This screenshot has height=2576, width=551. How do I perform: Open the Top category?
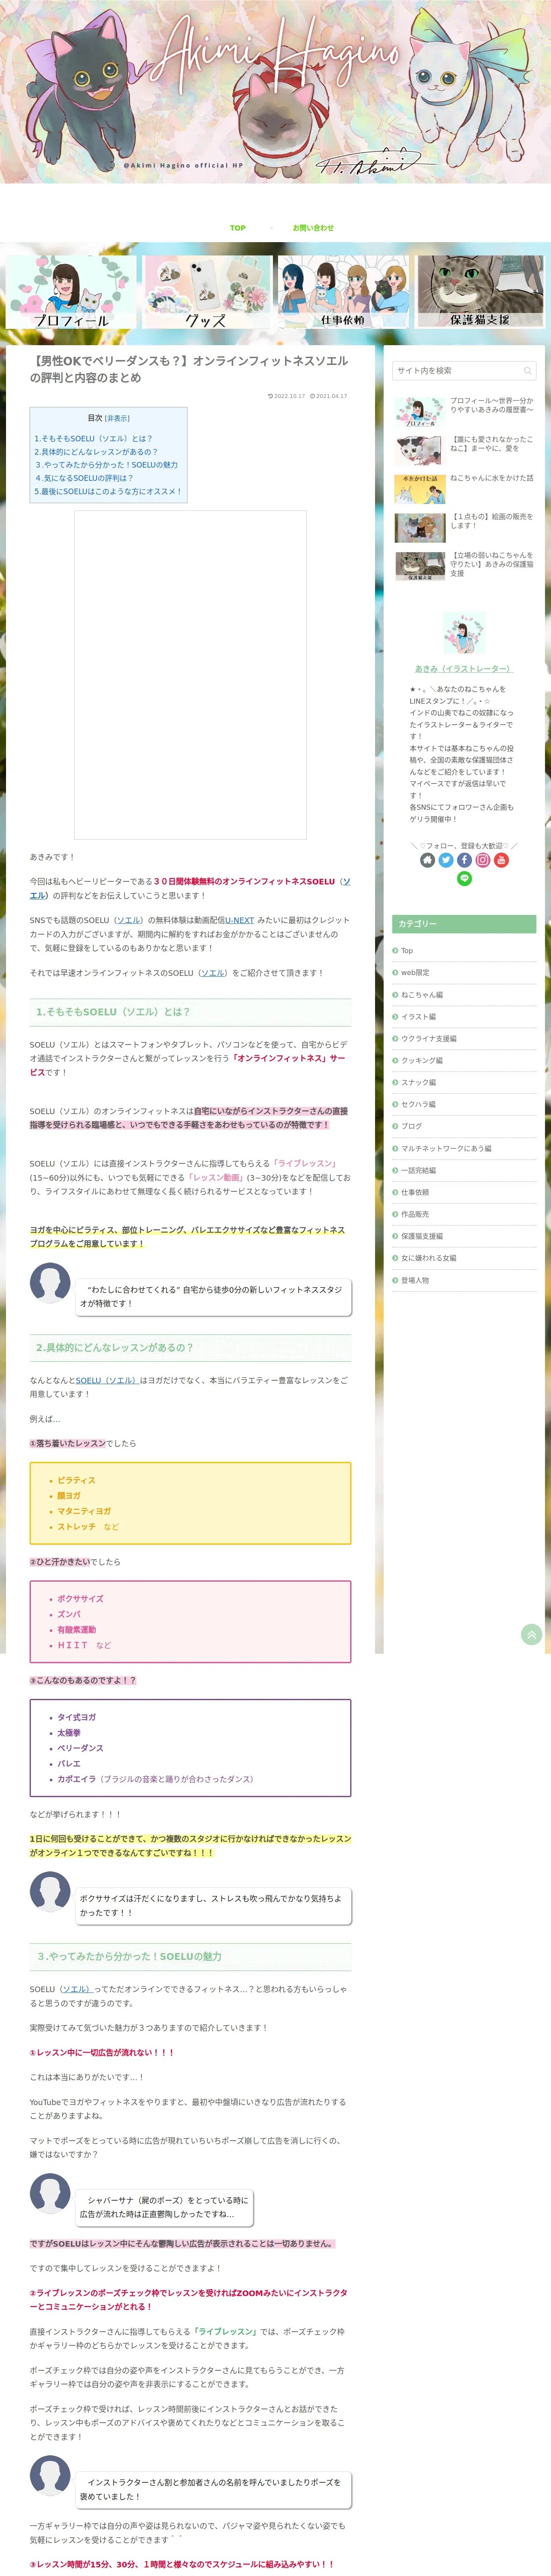464,951
